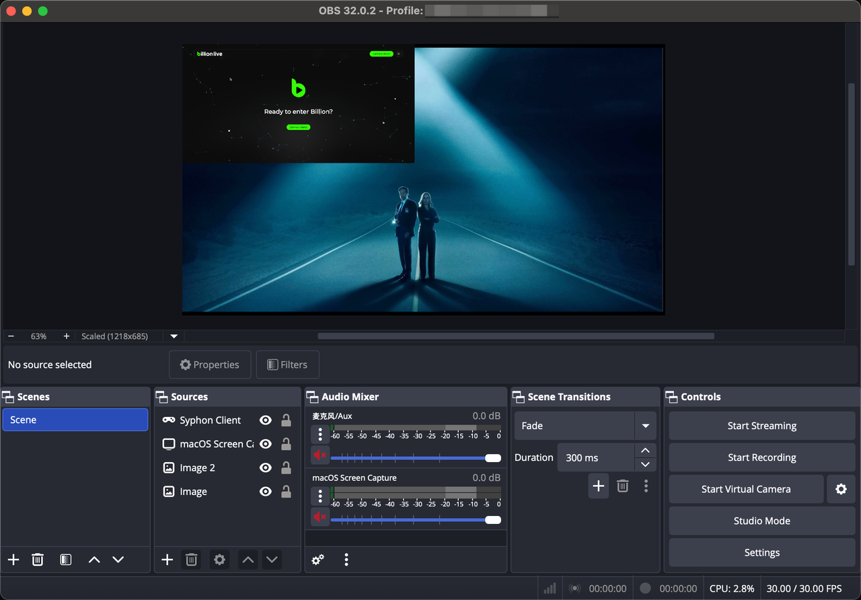Add a new source with plus icon
The width and height of the screenshot is (861, 600).
(167, 560)
